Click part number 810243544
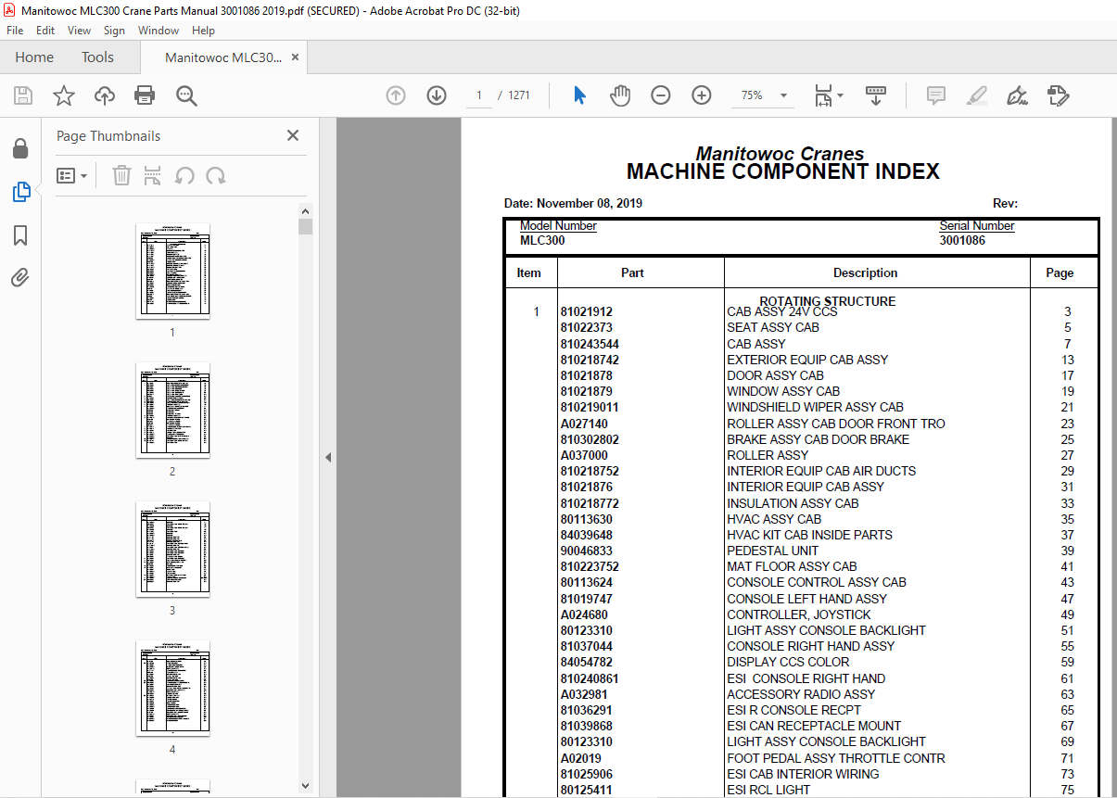Viewport: 1117px width, 798px height. tap(590, 344)
